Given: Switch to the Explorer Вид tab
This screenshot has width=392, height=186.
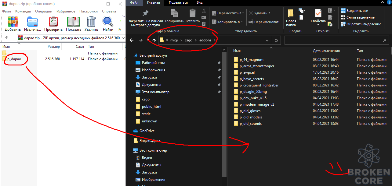Looking at the screenshot, I should tap(200, 2).
